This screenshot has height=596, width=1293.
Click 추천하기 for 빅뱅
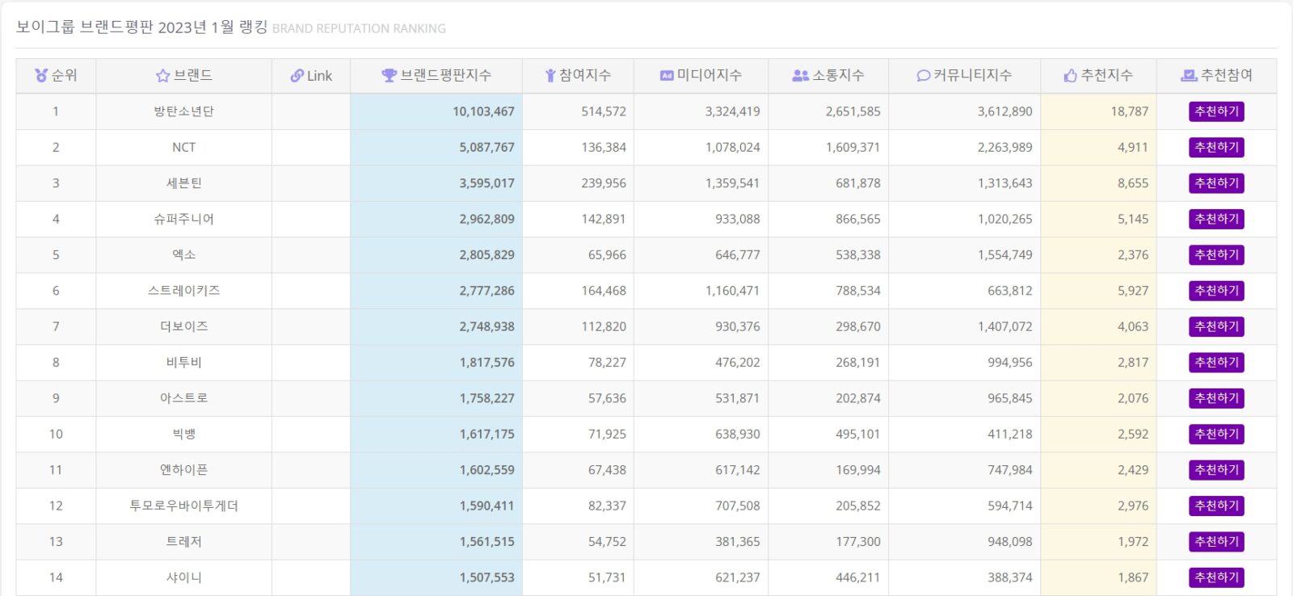(x=1216, y=434)
